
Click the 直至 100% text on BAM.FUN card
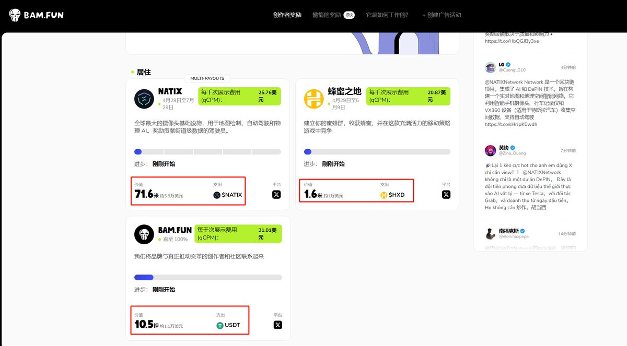pyautogui.click(x=175, y=239)
